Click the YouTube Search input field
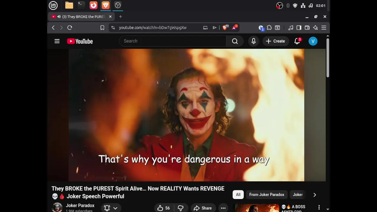The width and height of the screenshot is (377, 212). click(173, 41)
